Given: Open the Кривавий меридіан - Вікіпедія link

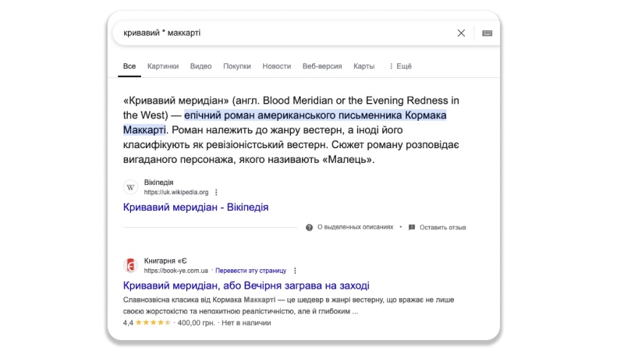Looking at the screenshot, I should (196, 207).
